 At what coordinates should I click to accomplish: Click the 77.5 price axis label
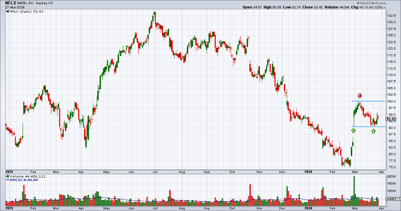tap(392, 161)
